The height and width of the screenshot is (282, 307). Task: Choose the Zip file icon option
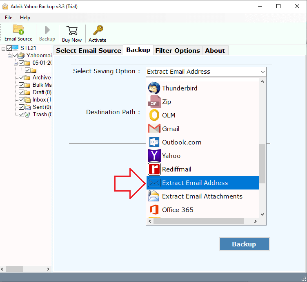point(154,102)
